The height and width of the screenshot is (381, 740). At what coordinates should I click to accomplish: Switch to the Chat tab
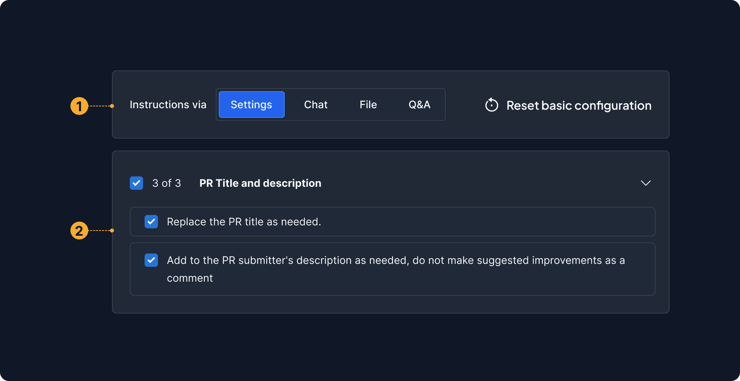[316, 105]
